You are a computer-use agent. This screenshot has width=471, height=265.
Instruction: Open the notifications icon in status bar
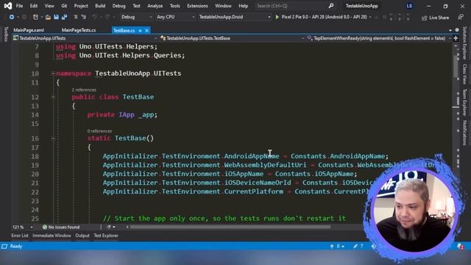click(460, 247)
